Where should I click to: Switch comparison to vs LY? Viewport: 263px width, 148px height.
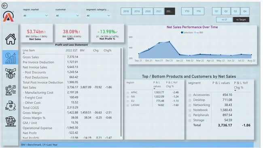tap(224, 19)
